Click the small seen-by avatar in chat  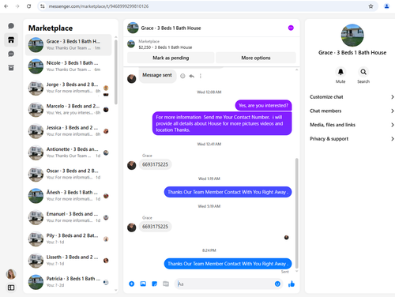pyautogui.click(x=287, y=238)
